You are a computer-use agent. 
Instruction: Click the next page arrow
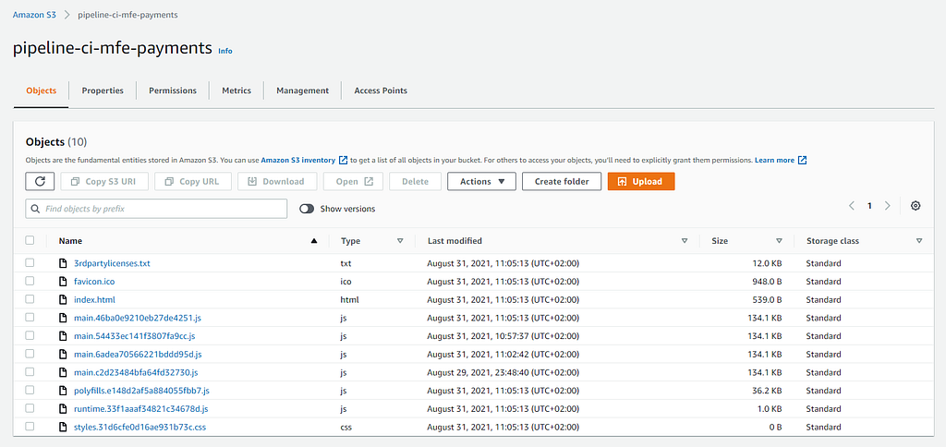coord(888,206)
